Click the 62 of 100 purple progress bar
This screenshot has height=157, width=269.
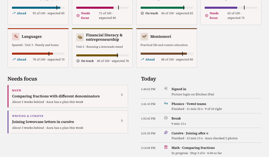click(x=231, y=8)
